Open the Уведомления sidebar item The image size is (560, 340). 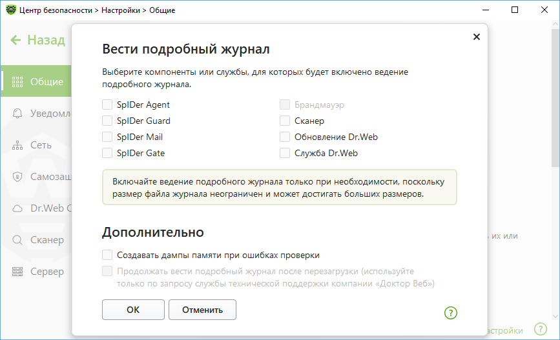[x=51, y=114]
